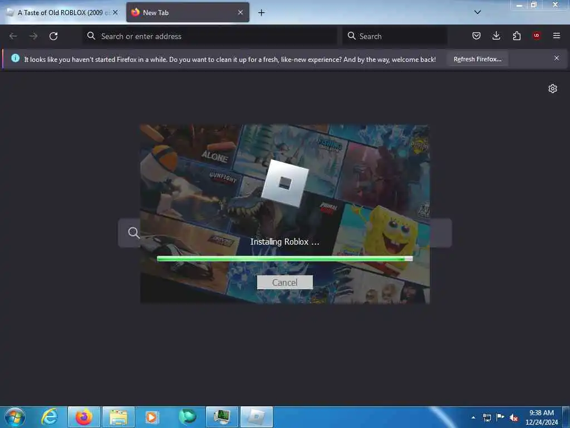Image resolution: width=570 pixels, height=428 pixels.
Task: Open Save to Pocket icon
Action: pos(476,36)
